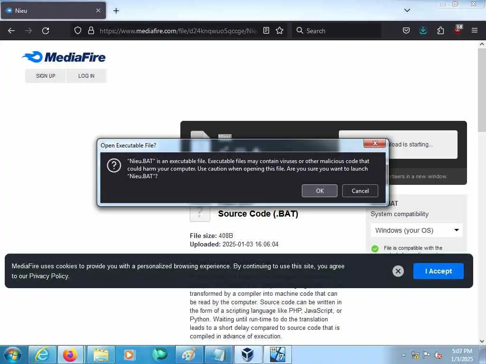Launch Internet Explorer from the taskbar

pyautogui.click(x=42, y=355)
